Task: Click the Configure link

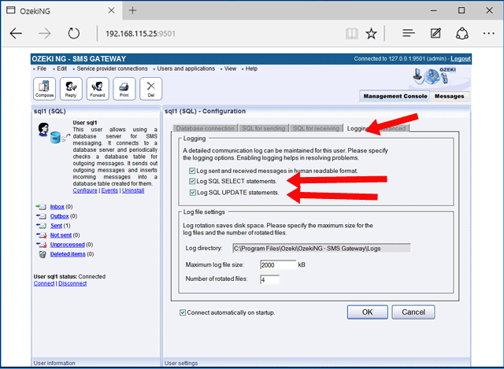Action: pyautogui.click(x=85, y=190)
